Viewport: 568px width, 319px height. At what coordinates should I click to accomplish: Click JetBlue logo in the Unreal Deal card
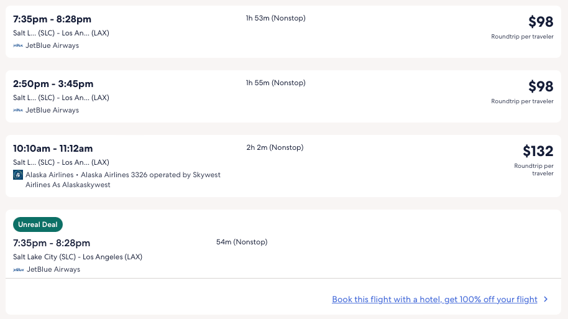(x=19, y=269)
